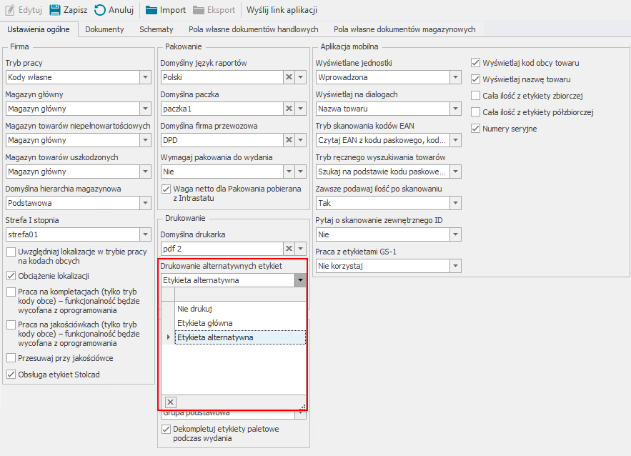This screenshot has height=456, width=631.
Task: Click Wyślij link aplikacji button
Action: (x=282, y=10)
